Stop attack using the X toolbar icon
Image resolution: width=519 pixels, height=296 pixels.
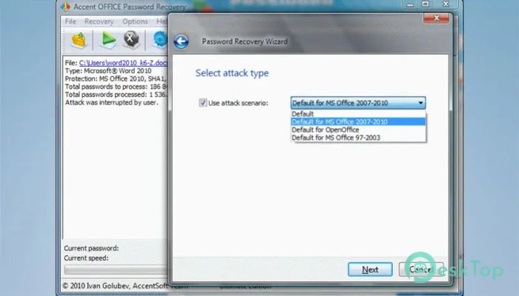coord(131,40)
